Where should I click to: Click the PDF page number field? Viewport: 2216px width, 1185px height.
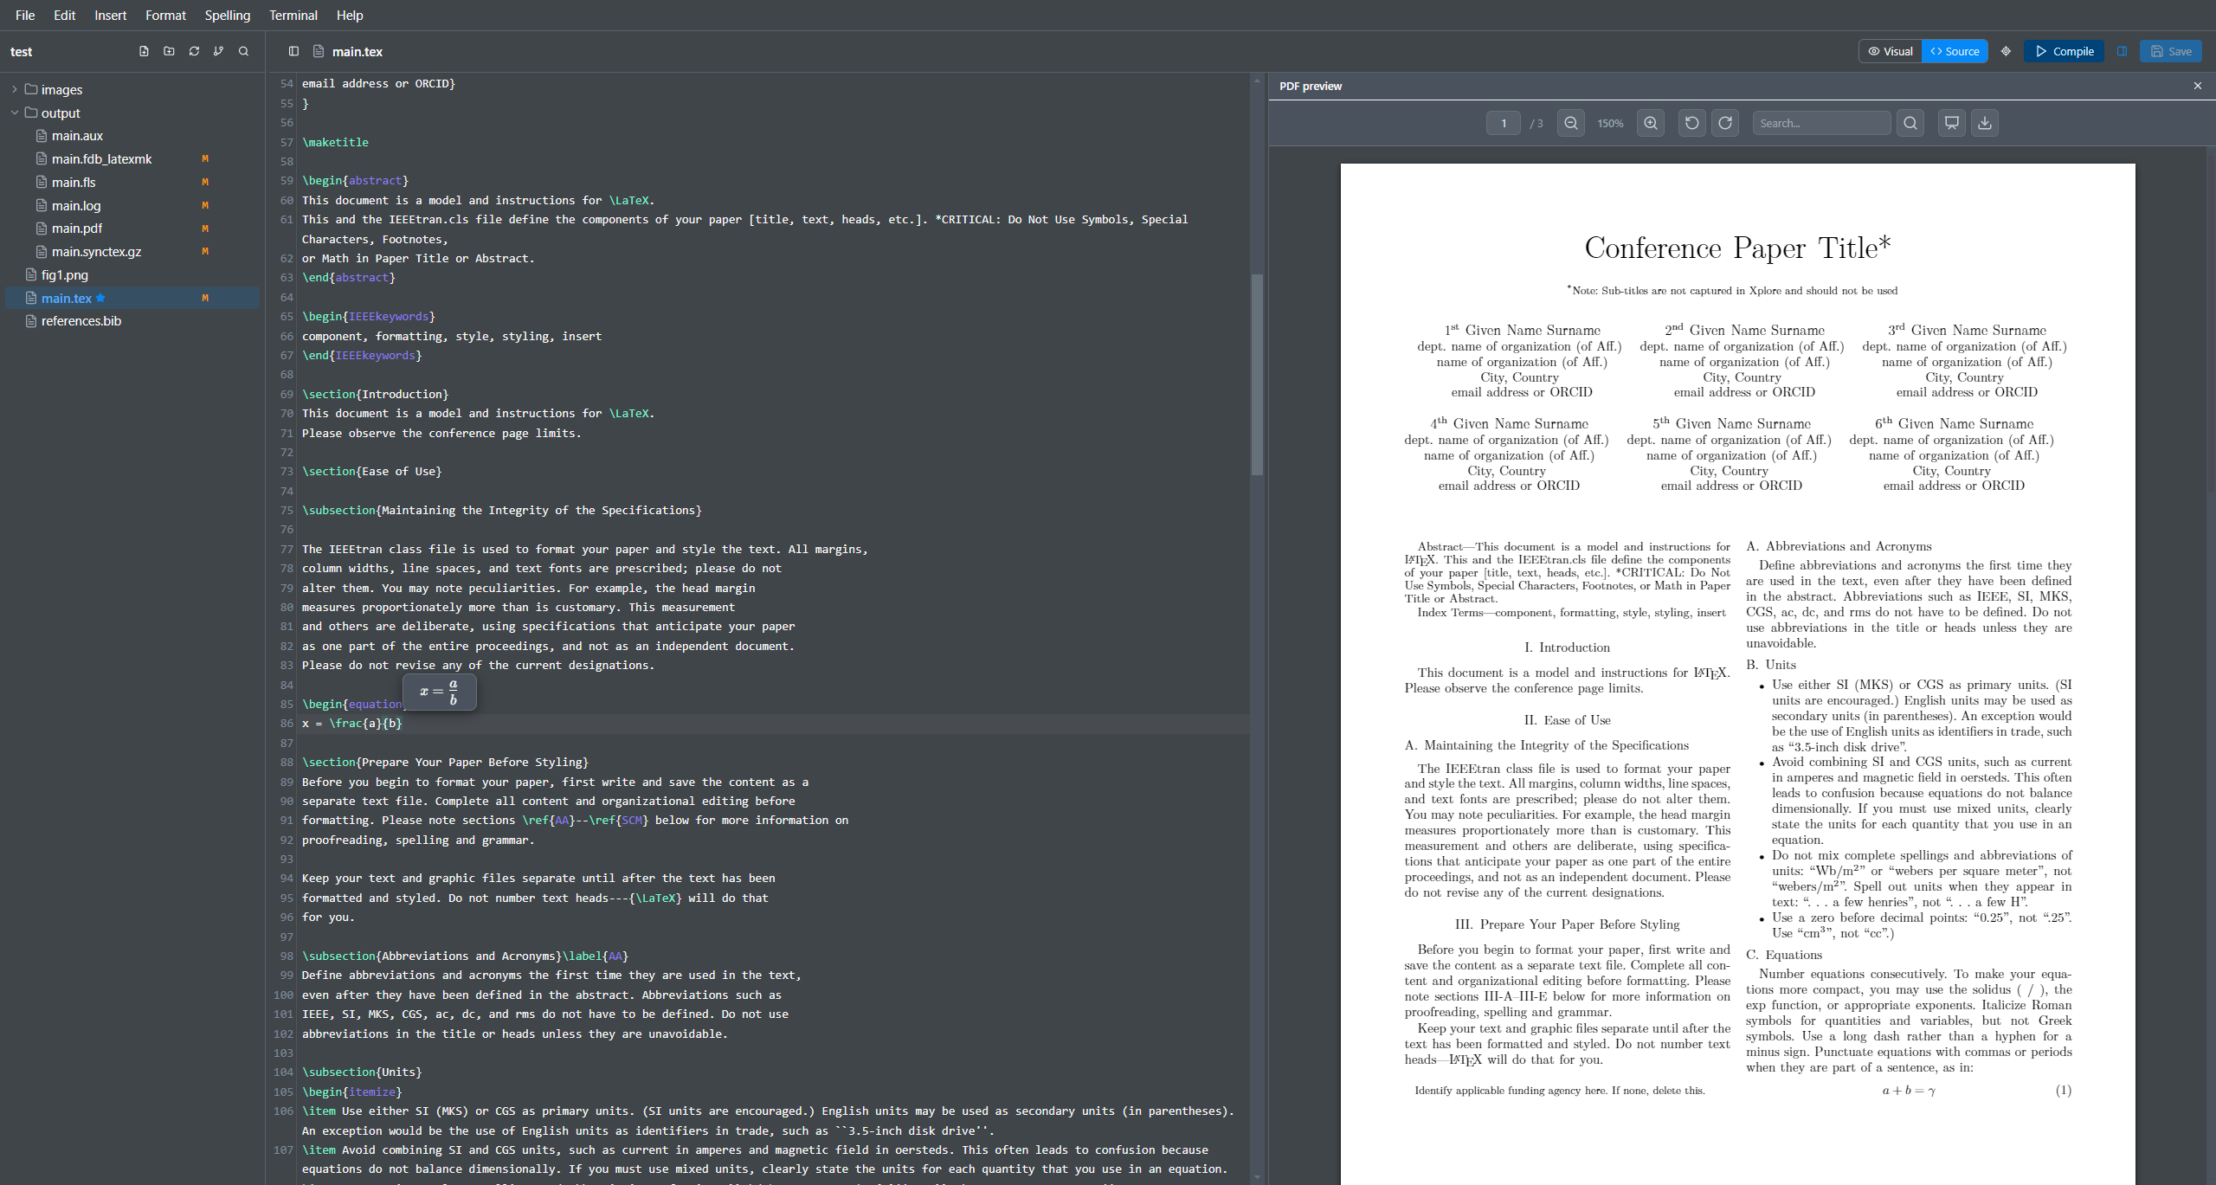[x=1504, y=123]
